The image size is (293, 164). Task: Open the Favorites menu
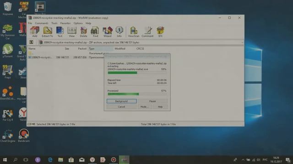65,23
